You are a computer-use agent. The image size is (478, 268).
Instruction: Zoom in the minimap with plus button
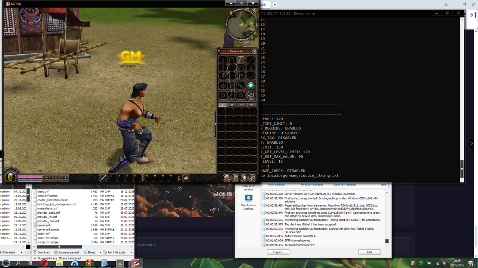252,38
